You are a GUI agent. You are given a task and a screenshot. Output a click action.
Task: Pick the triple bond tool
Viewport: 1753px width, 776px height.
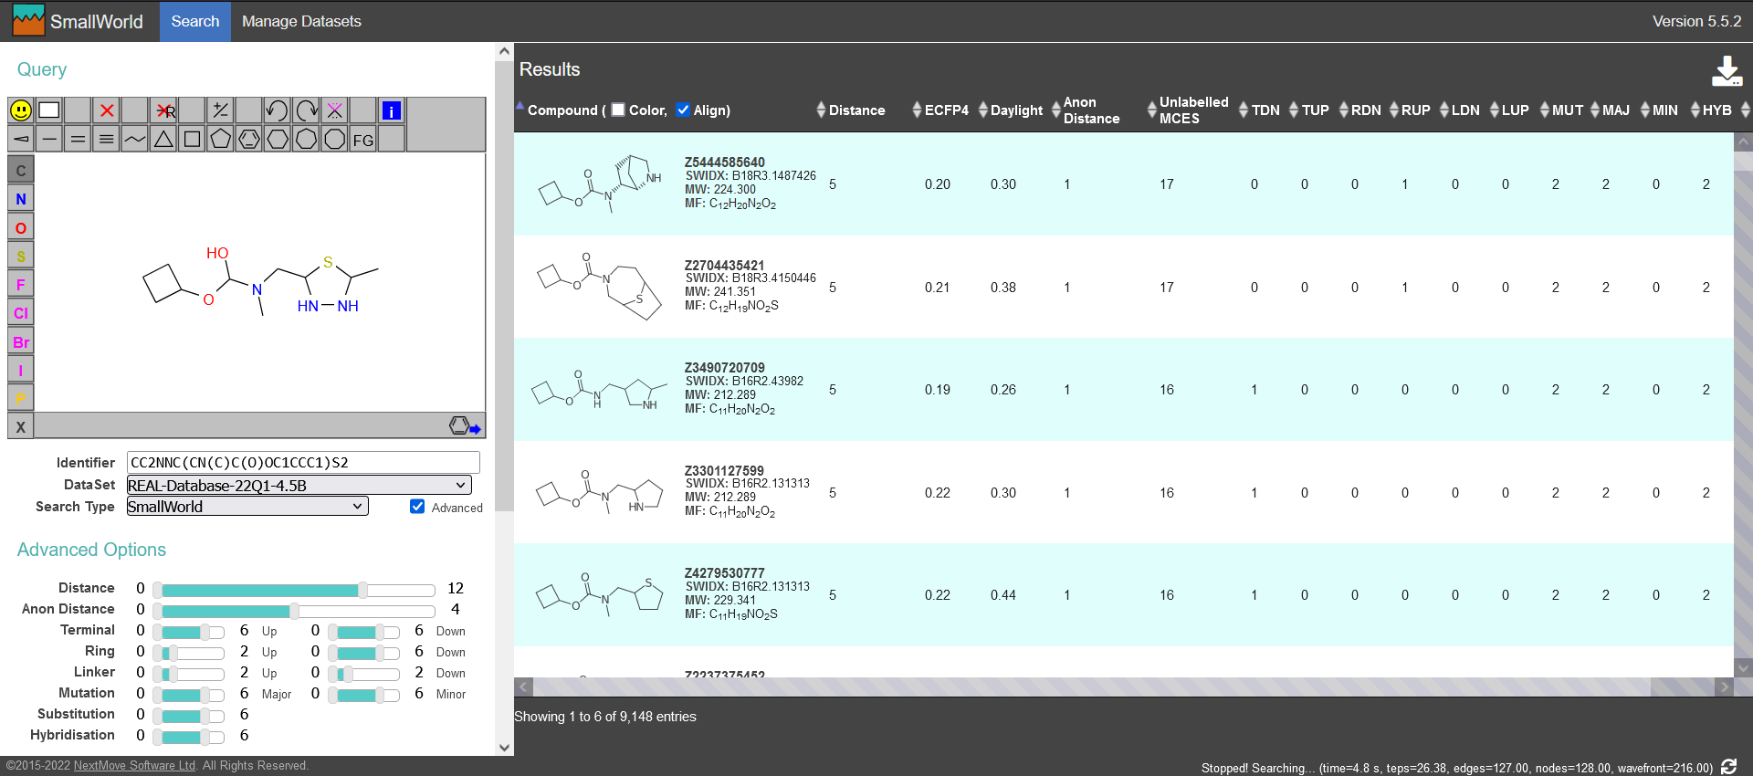click(x=107, y=140)
